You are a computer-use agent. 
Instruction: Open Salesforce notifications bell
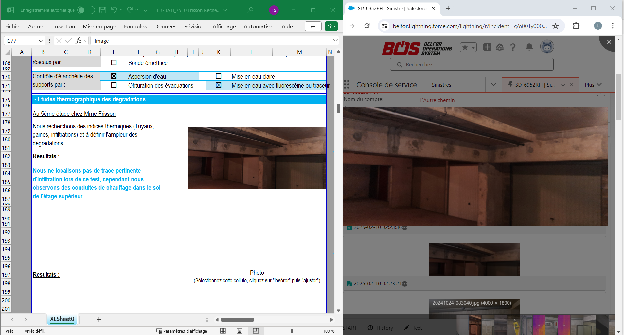tap(529, 47)
